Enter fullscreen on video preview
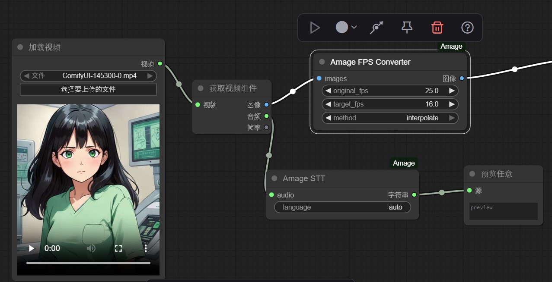 (118, 248)
